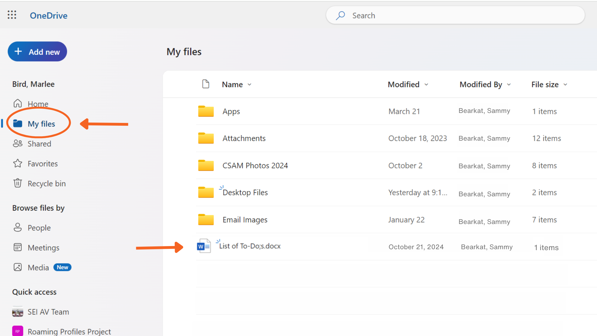The height and width of the screenshot is (336, 597).
Task: Select the Media image icon
Action: pos(18,267)
